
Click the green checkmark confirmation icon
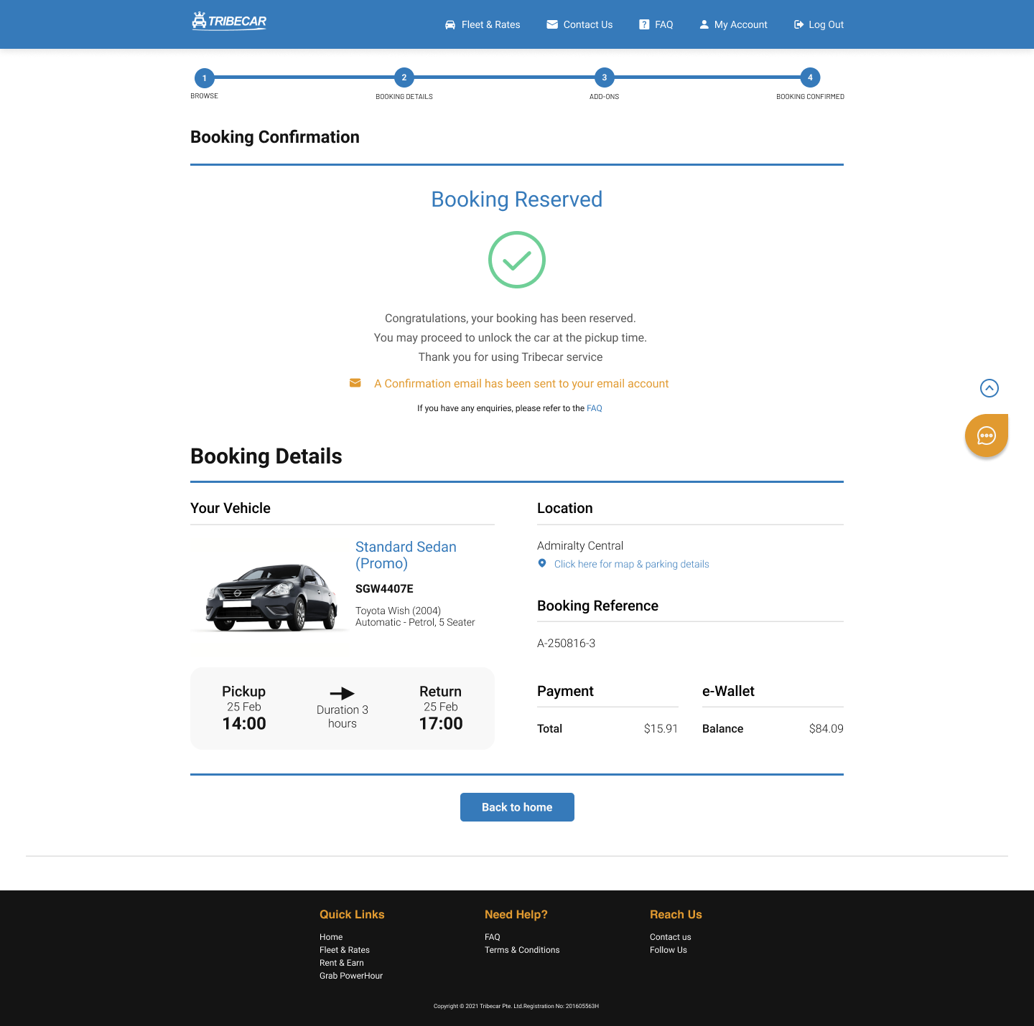[517, 260]
